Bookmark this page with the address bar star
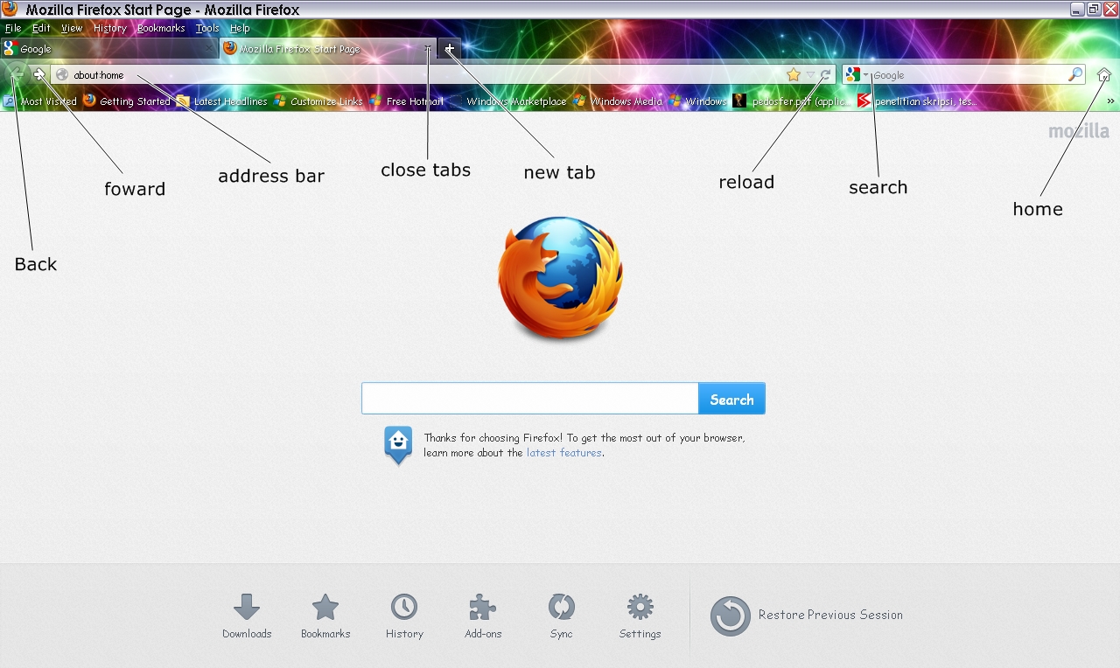Screen dimensions: 1120x668 coord(794,75)
